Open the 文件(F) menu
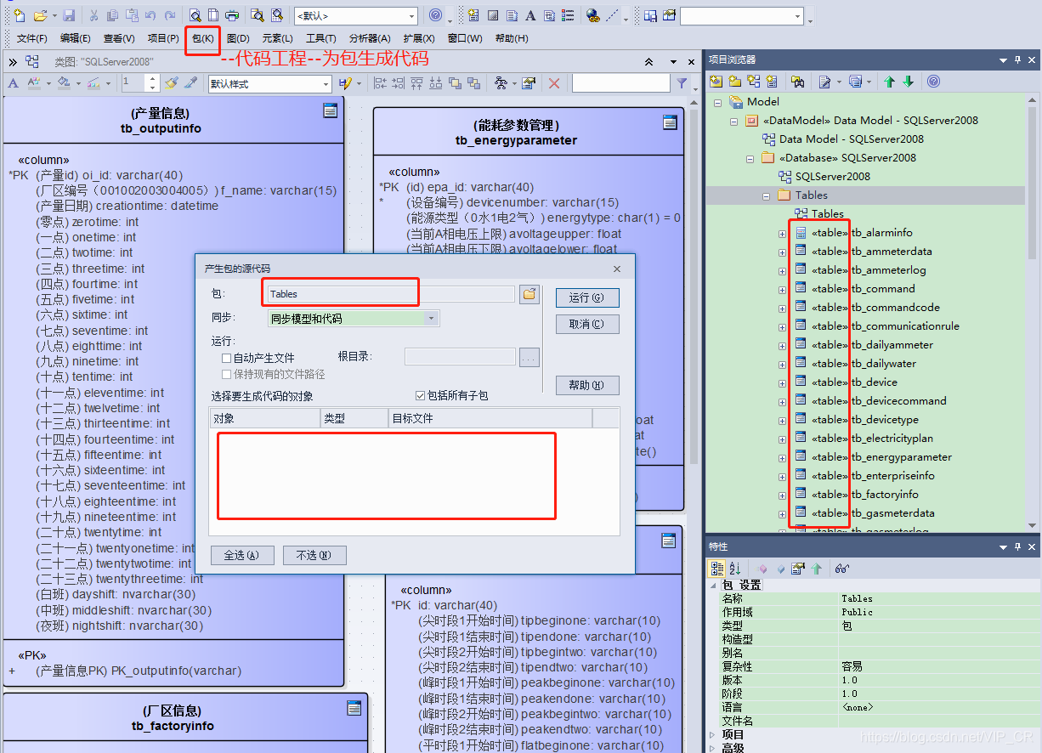The image size is (1042, 753). point(32,38)
